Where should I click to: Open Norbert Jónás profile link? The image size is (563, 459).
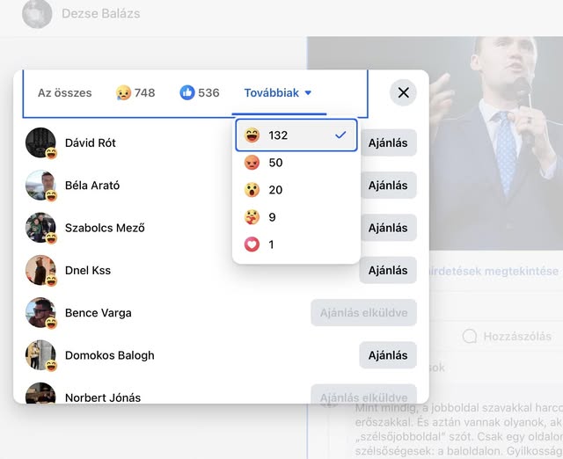[x=103, y=397]
